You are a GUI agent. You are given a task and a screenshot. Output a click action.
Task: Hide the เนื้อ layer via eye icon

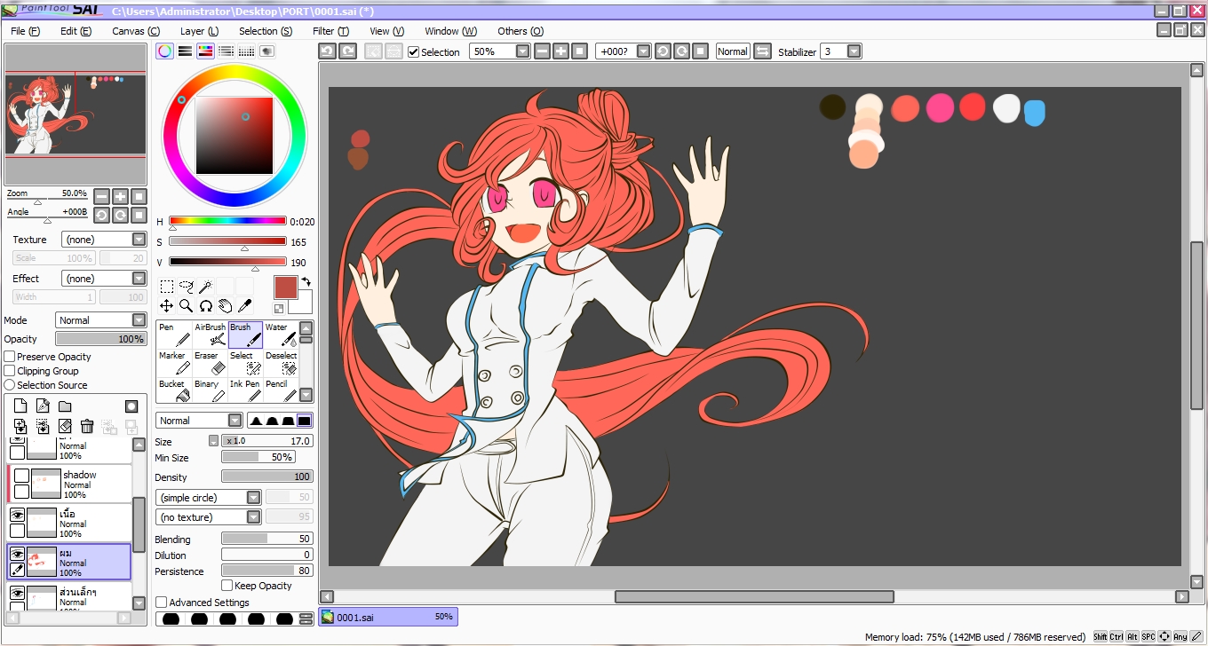[x=17, y=515]
